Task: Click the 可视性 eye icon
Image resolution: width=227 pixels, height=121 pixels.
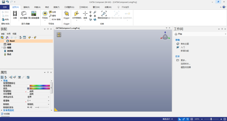Action: coord(45,13)
